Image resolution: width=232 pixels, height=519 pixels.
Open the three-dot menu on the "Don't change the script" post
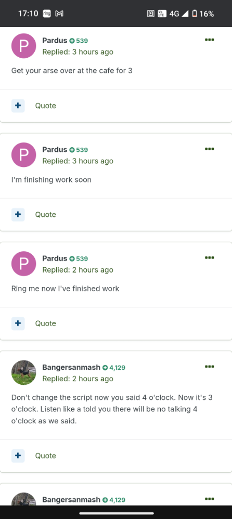[209, 367]
